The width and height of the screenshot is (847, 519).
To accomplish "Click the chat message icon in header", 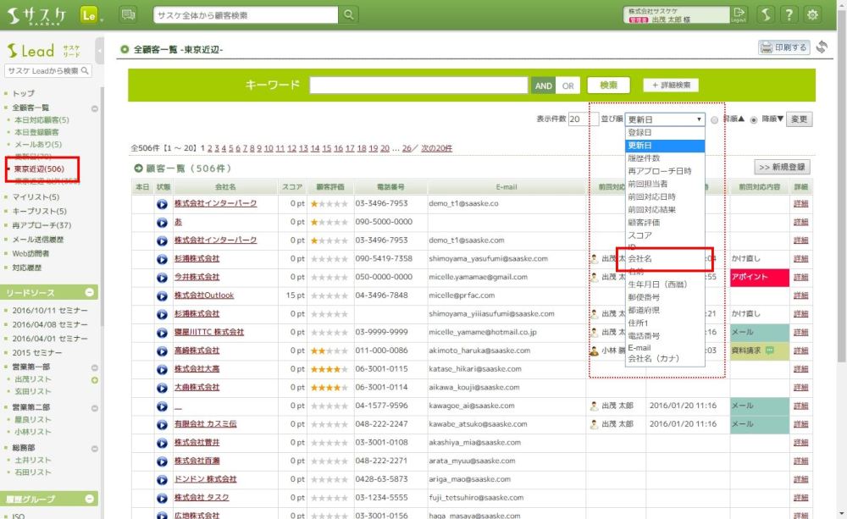I will [128, 15].
